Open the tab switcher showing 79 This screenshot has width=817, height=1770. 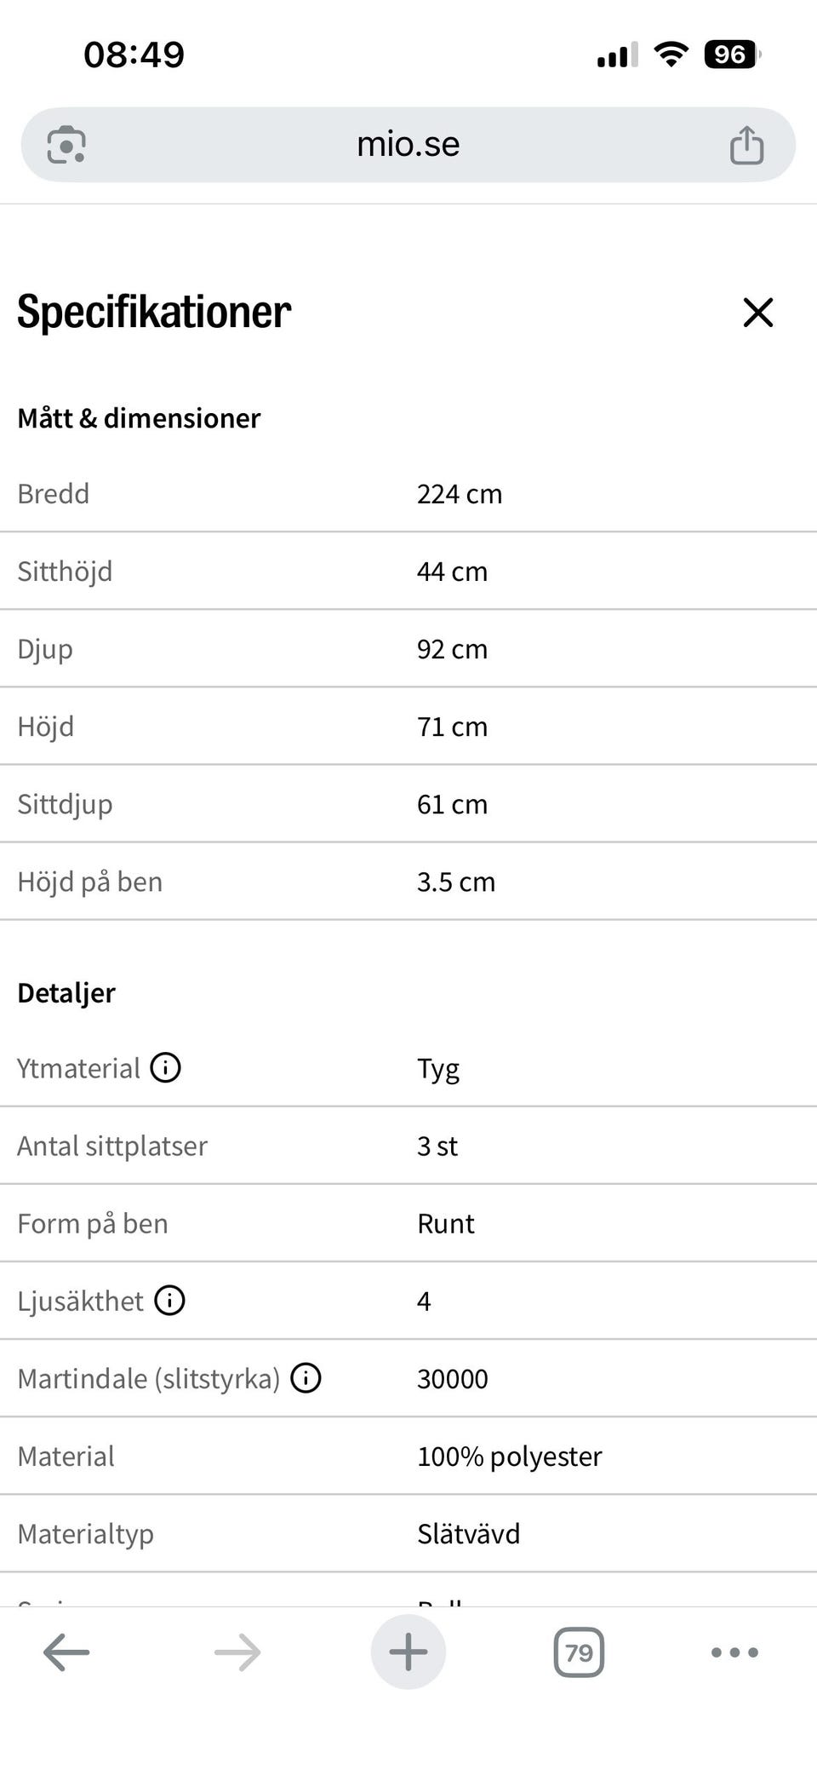(579, 1652)
